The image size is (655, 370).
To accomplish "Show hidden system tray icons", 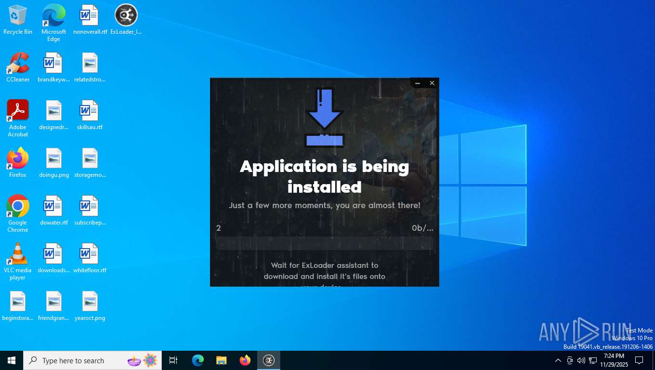I will [x=558, y=360].
